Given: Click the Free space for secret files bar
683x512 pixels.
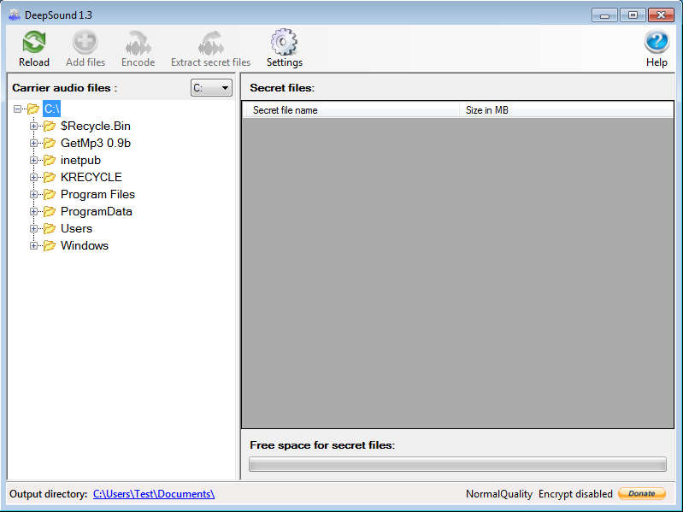Looking at the screenshot, I should pos(457,464).
